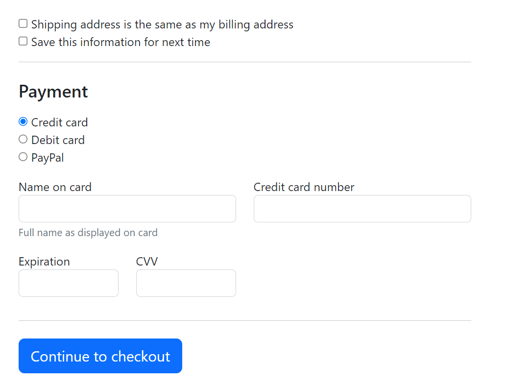
Task: Click the "Name on card" label
Action: (x=55, y=187)
